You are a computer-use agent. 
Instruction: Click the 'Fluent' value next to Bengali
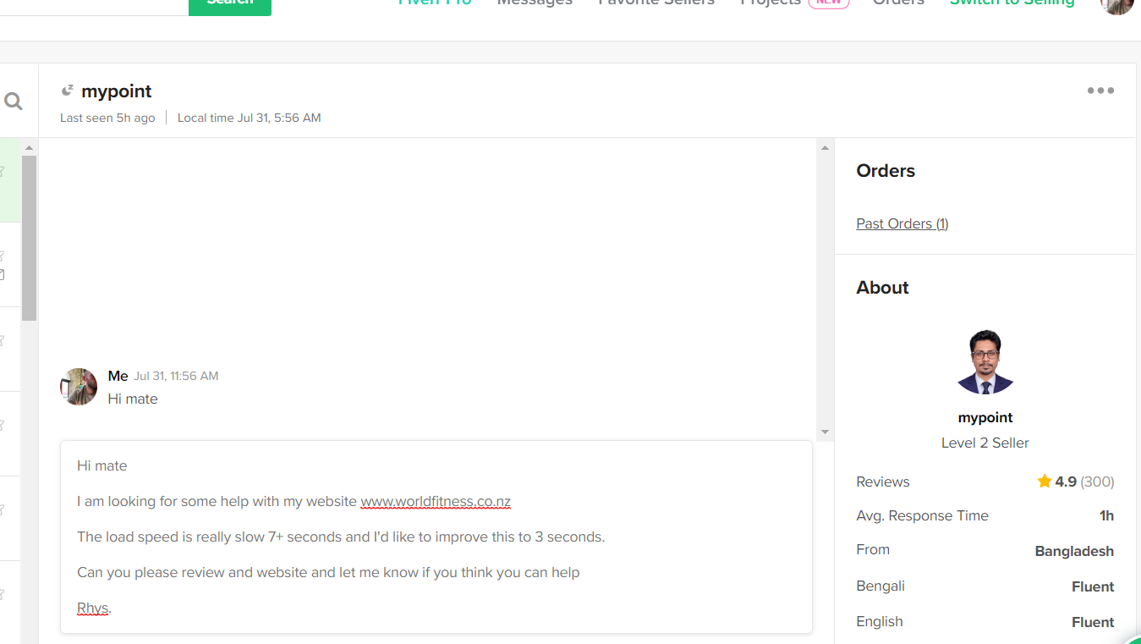pos(1093,586)
